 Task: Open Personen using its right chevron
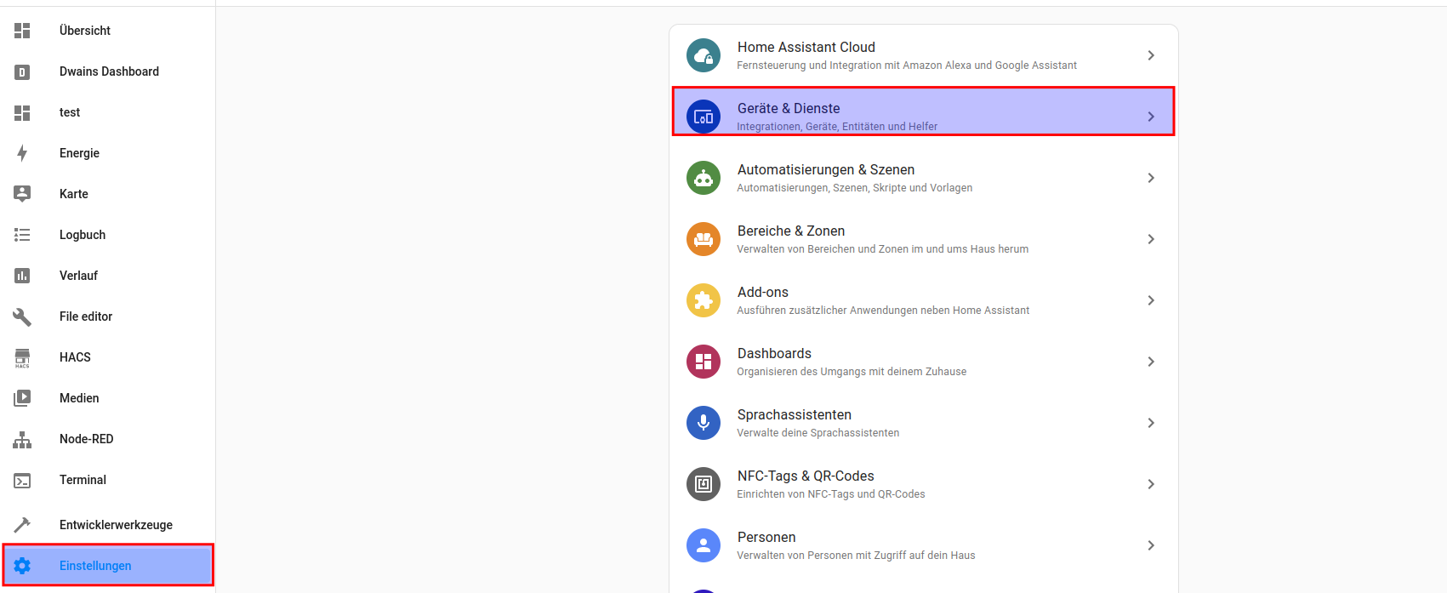(x=1150, y=545)
